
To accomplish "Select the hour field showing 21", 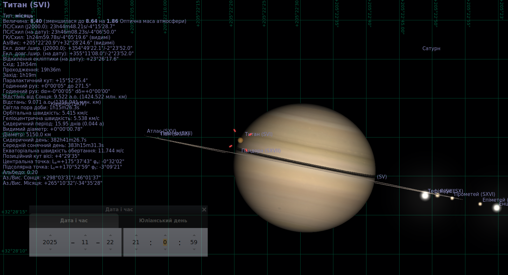I will 136,242.
